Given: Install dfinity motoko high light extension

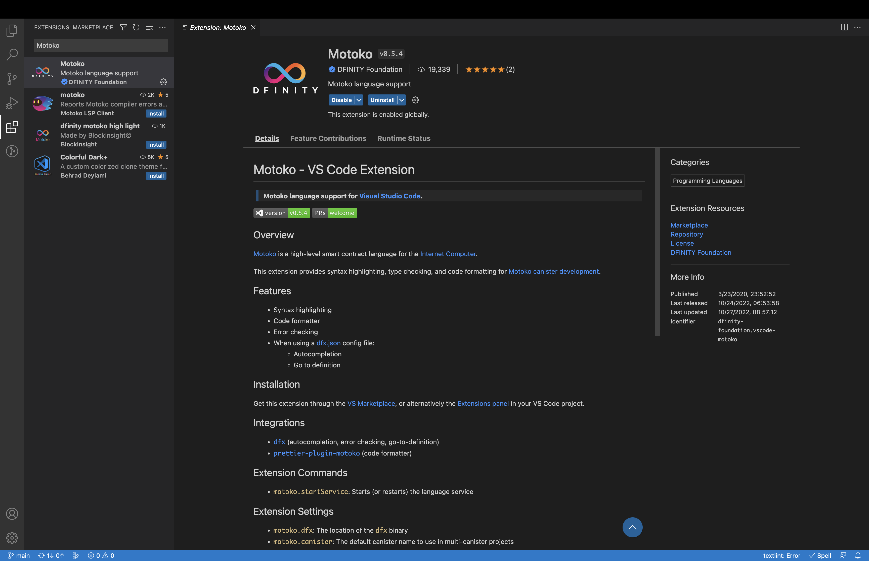Looking at the screenshot, I should (156, 145).
